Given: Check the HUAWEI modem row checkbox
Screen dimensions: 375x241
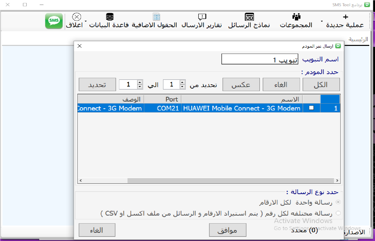Looking at the screenshot, I should [x=311, y=108].
